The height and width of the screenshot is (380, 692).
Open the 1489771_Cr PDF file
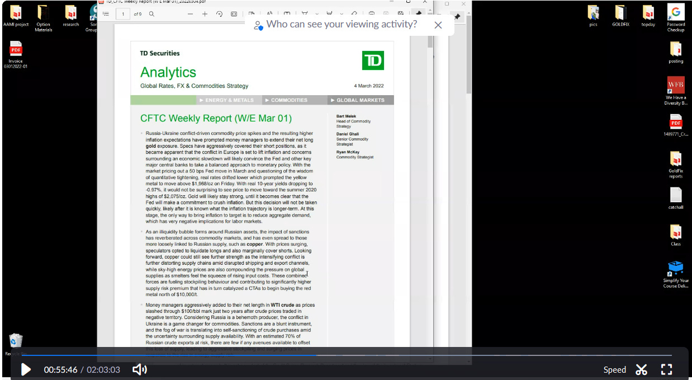point(676,125)
